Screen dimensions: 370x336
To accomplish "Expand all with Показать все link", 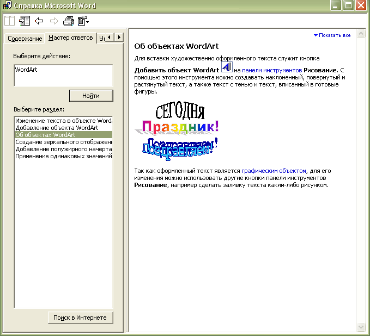I will tap(332, 35).
